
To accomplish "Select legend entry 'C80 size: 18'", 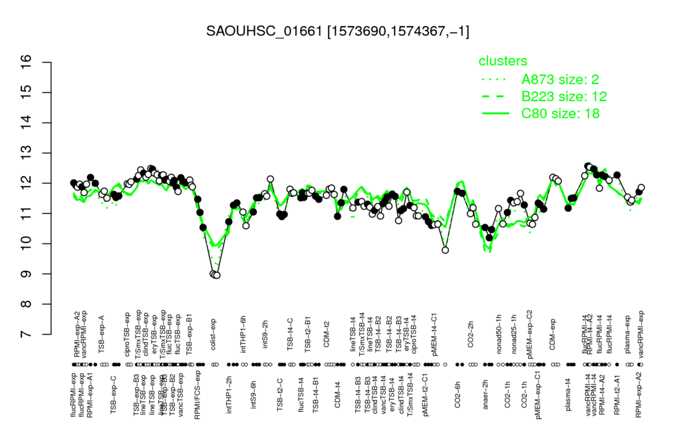I will (x=560, y=114).
